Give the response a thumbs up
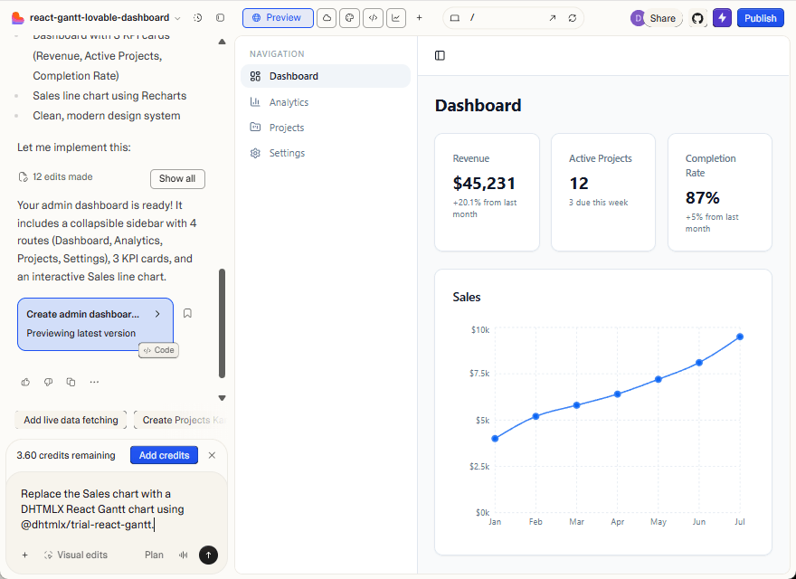Screen dimensions: 796x579 [25, 382]
